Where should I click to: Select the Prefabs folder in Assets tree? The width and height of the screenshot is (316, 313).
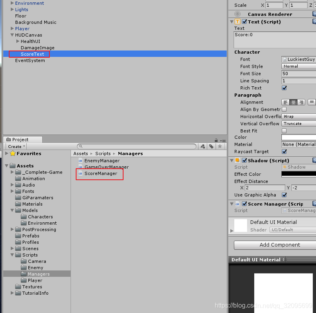(30, 236)
